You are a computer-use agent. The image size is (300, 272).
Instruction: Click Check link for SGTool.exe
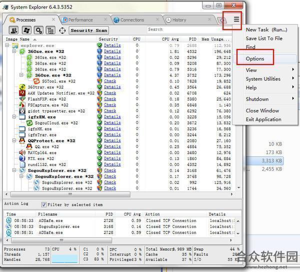[x=110, y=81]
